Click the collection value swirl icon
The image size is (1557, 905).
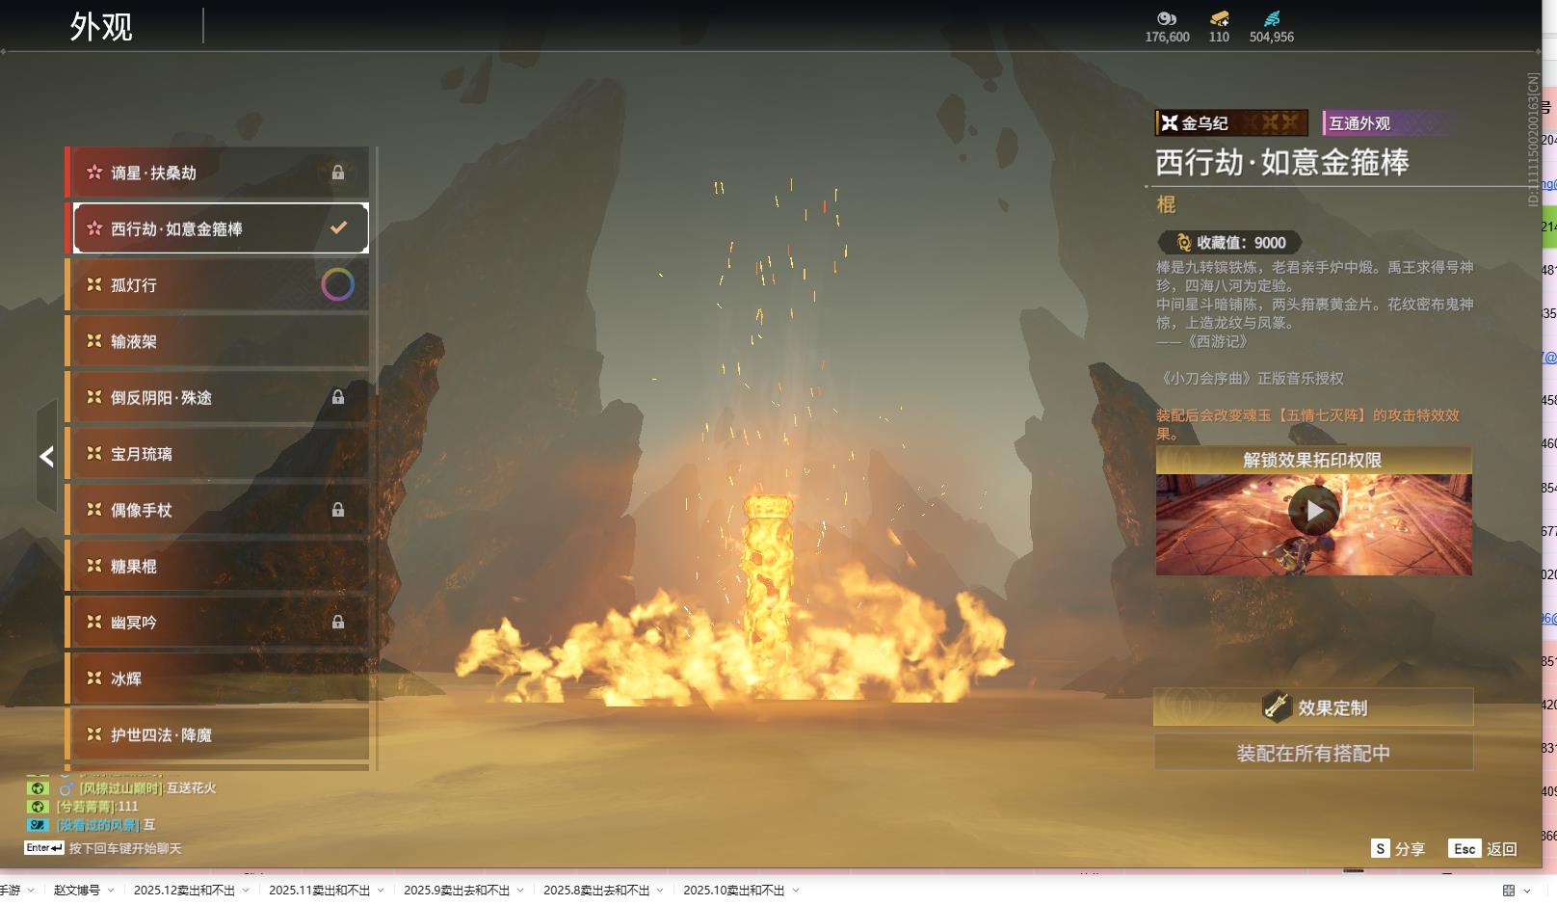1184,243
